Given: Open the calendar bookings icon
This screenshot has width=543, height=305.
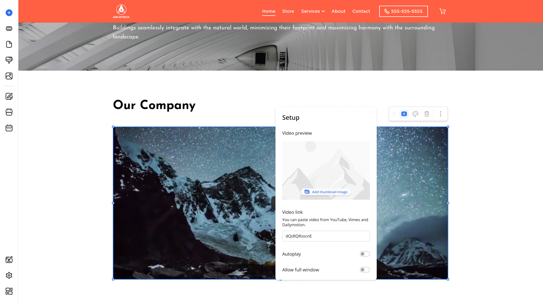Looking at the screenshot, I should click(x=9, y=128).
